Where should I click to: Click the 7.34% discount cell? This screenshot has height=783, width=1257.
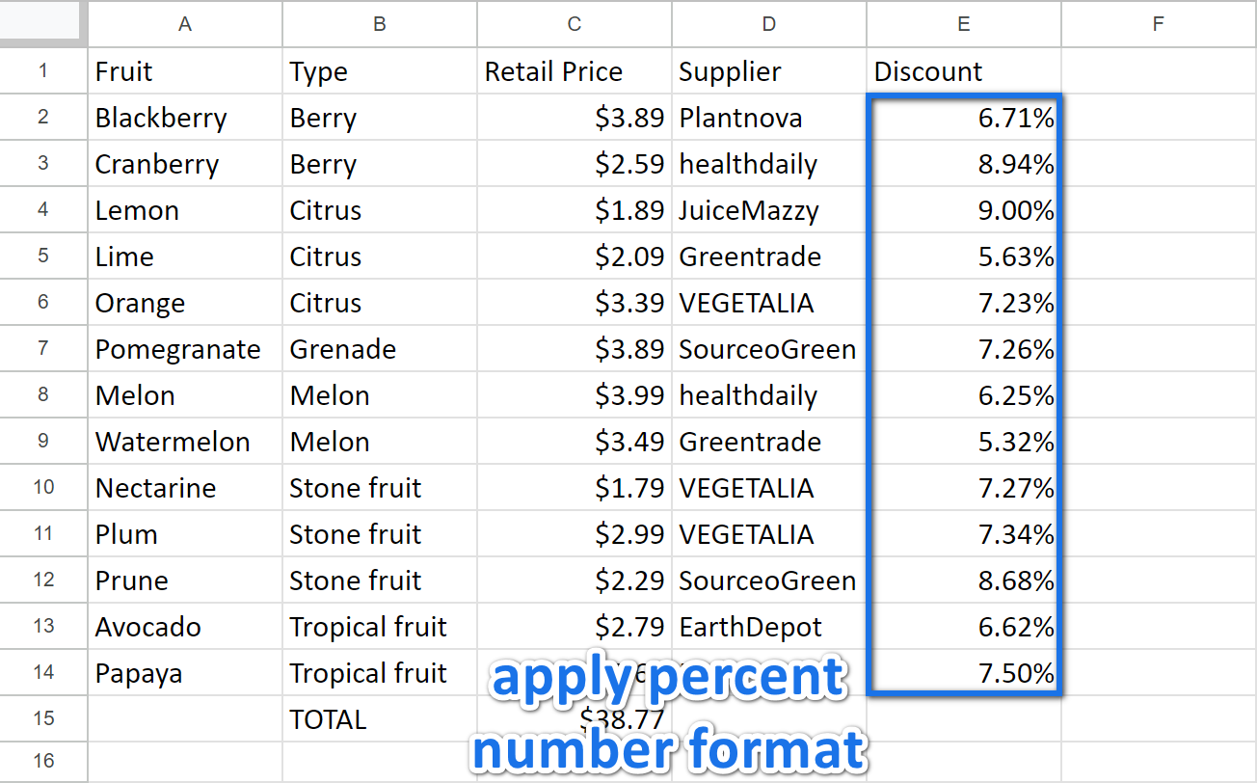tap(964, 534)
